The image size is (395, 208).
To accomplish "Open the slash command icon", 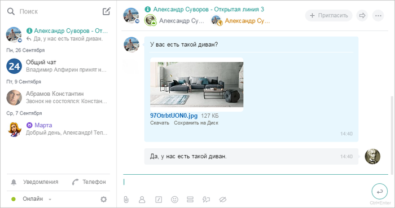I will pos(159,200).
